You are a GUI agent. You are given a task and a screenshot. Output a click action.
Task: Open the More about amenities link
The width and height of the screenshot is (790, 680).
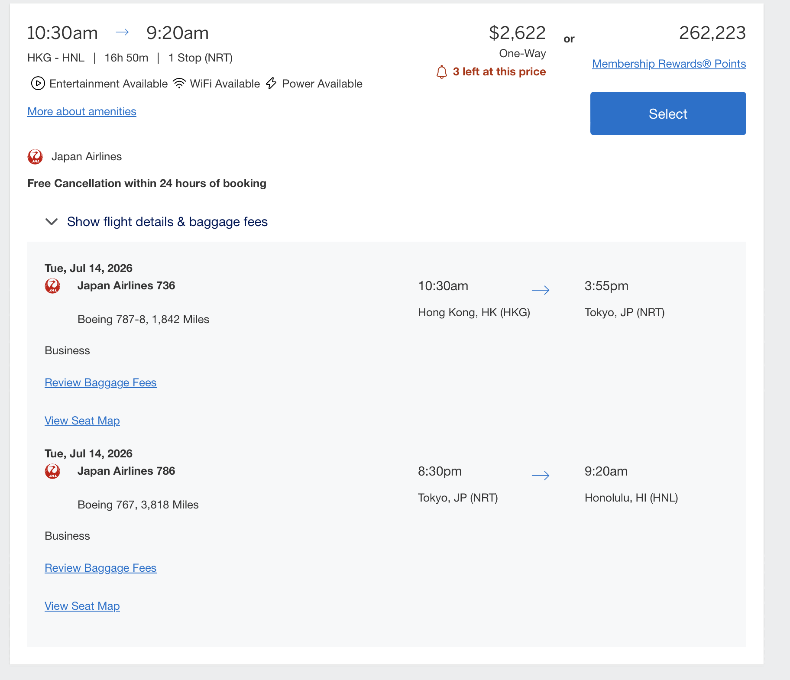coord(82,111)
